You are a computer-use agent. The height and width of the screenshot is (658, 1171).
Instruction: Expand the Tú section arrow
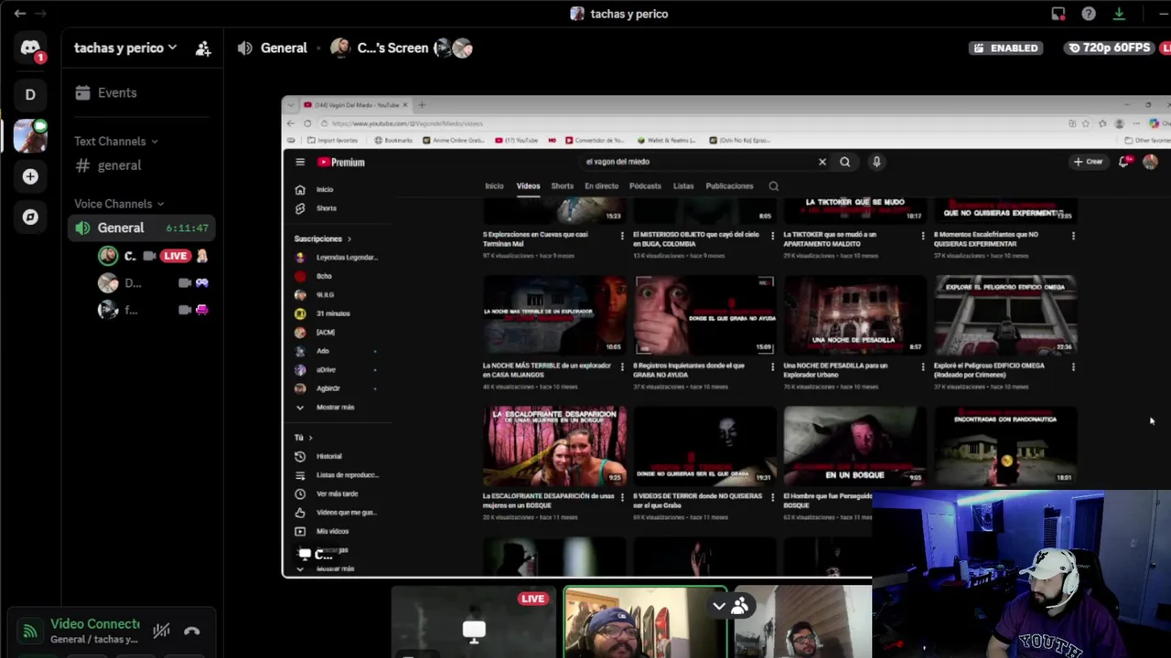point(310,438)
